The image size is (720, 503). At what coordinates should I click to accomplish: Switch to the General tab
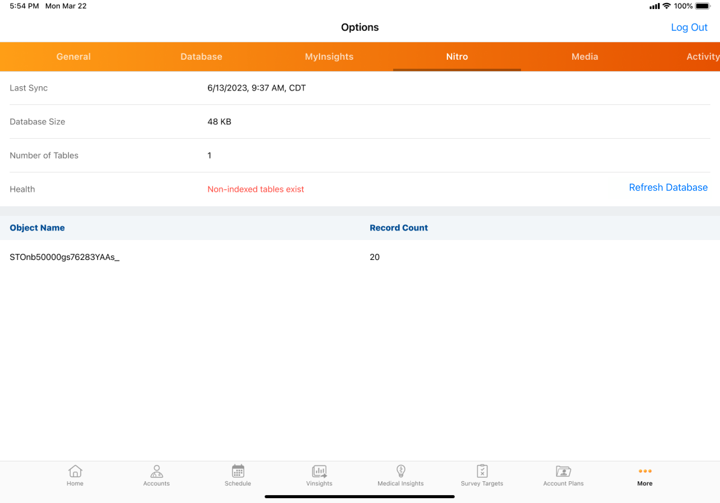(x=73, y=56)
